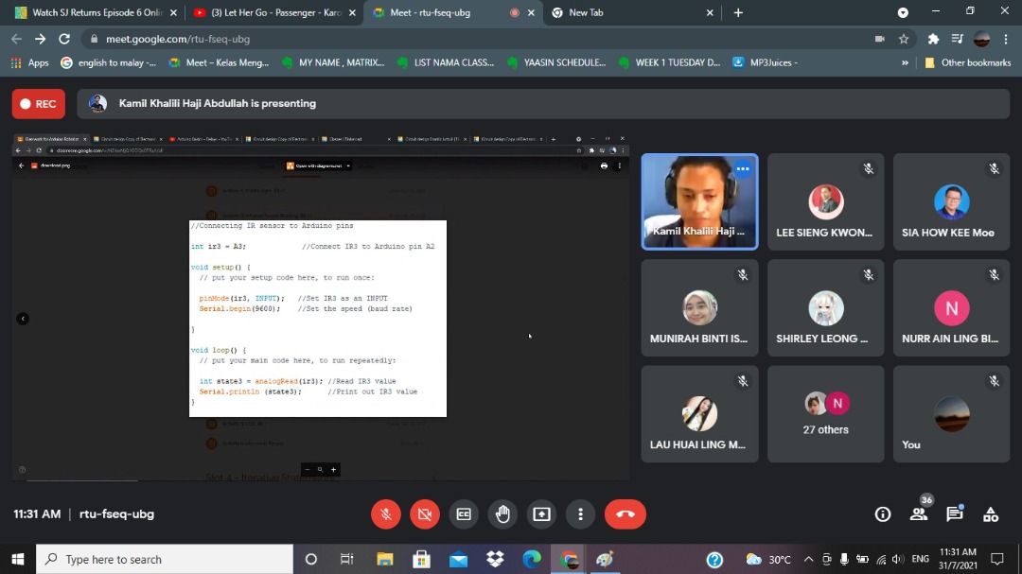Open meeting details info icon

pyautogui.click(x=883, y=513)
